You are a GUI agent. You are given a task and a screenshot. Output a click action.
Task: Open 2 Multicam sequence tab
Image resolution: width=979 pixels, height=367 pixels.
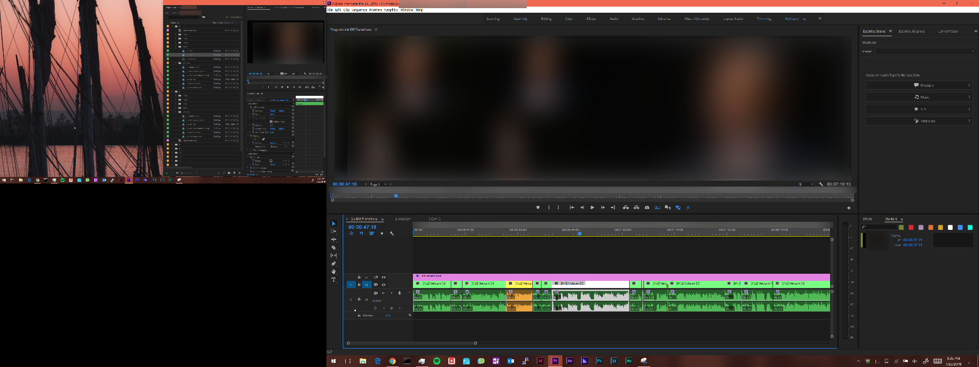(x=403, y=219)
